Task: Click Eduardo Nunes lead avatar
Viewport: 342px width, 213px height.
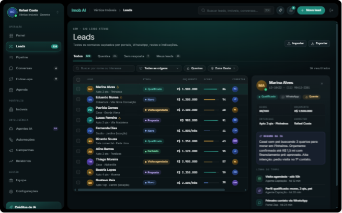Action: tap(90, 99)
